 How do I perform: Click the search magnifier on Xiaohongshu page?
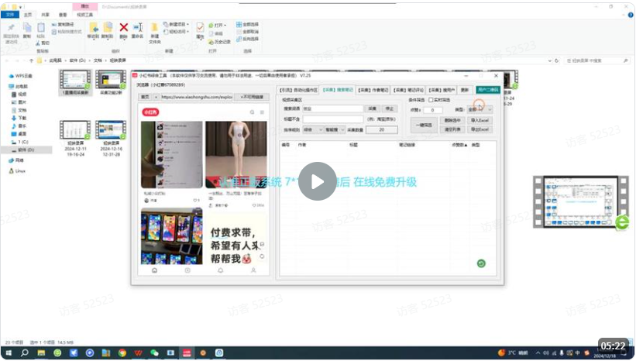[251, 112]
